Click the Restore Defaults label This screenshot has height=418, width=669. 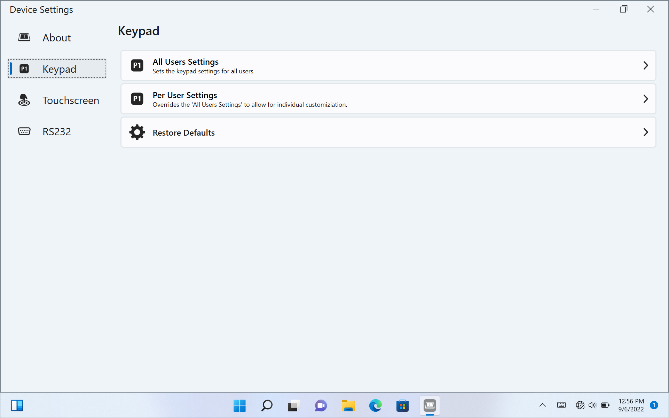183,132
